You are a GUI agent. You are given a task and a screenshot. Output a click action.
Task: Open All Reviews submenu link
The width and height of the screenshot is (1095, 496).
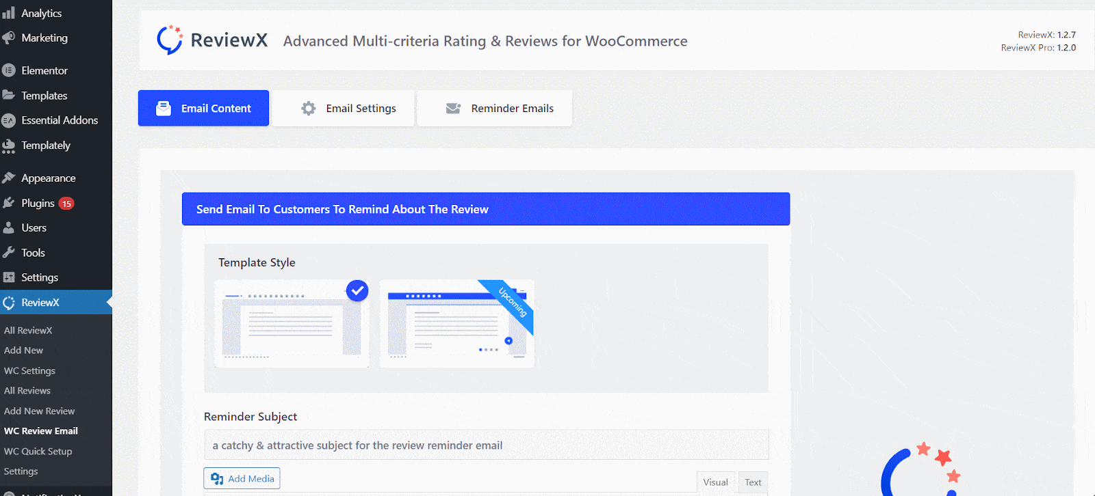[27, 391]
